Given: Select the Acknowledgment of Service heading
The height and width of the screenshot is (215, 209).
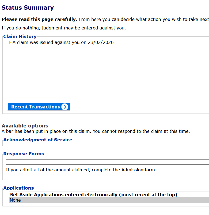Looking at the screenshot, I should click(38, 140).
